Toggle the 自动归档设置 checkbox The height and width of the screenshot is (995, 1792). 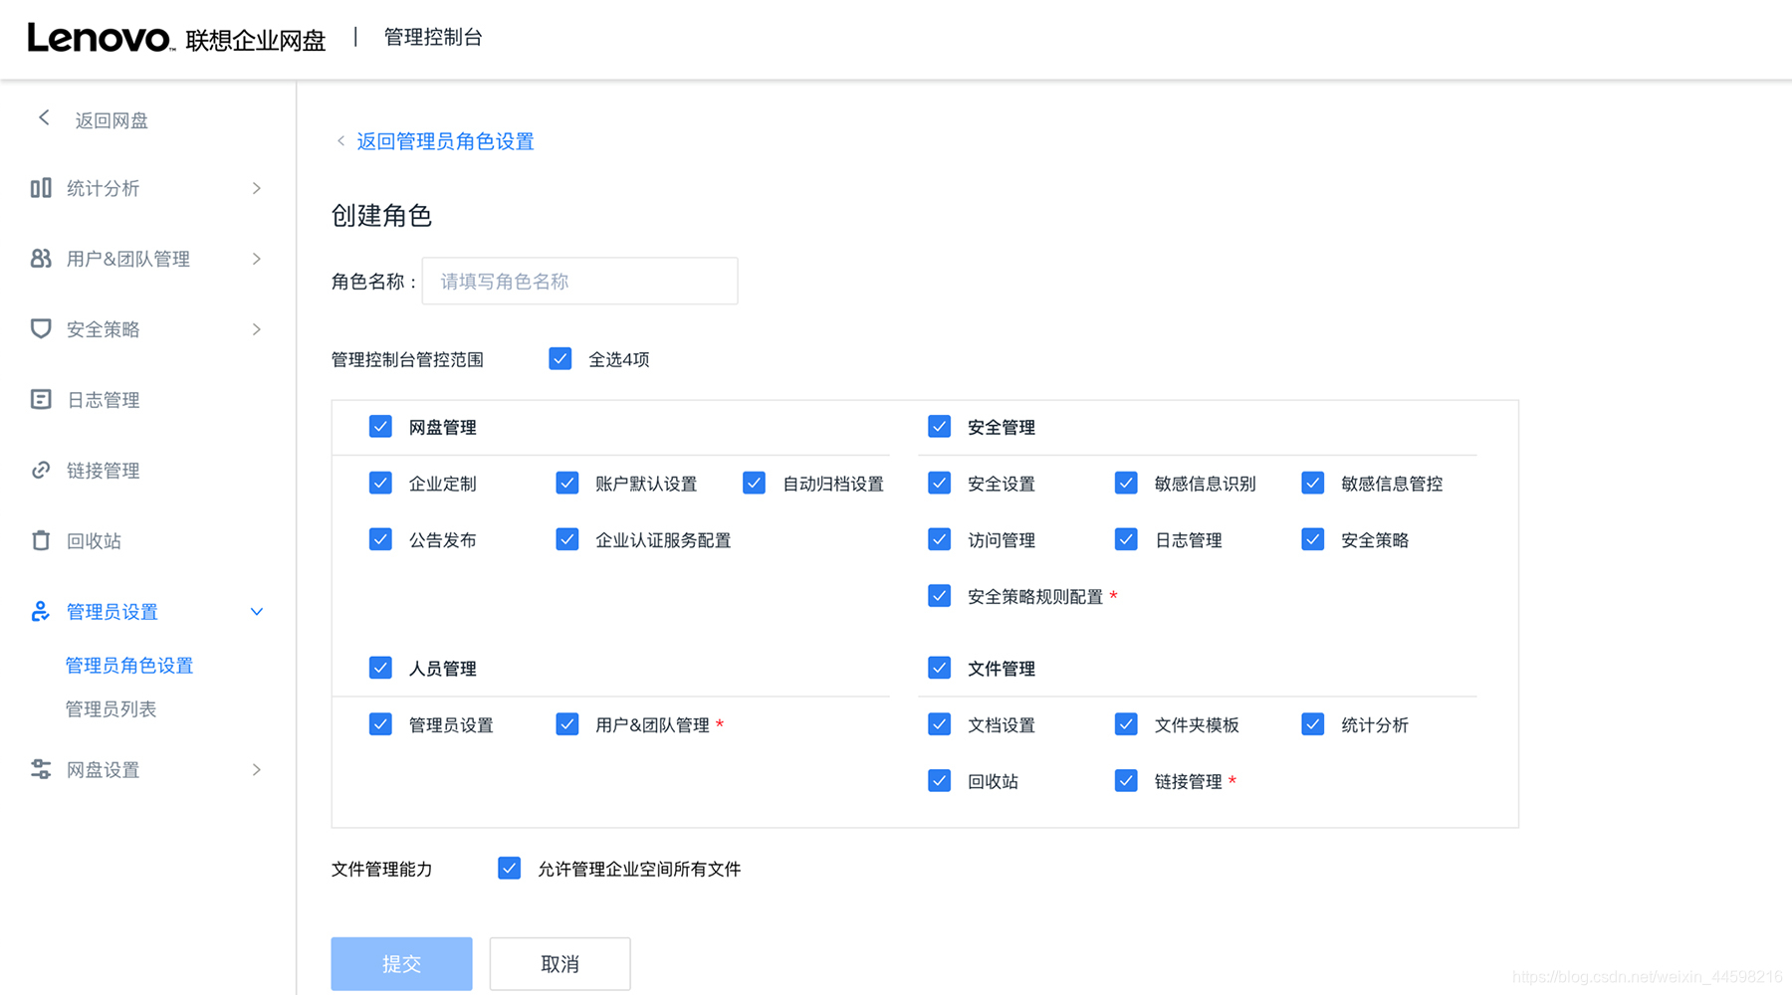[x=754, y=483]
